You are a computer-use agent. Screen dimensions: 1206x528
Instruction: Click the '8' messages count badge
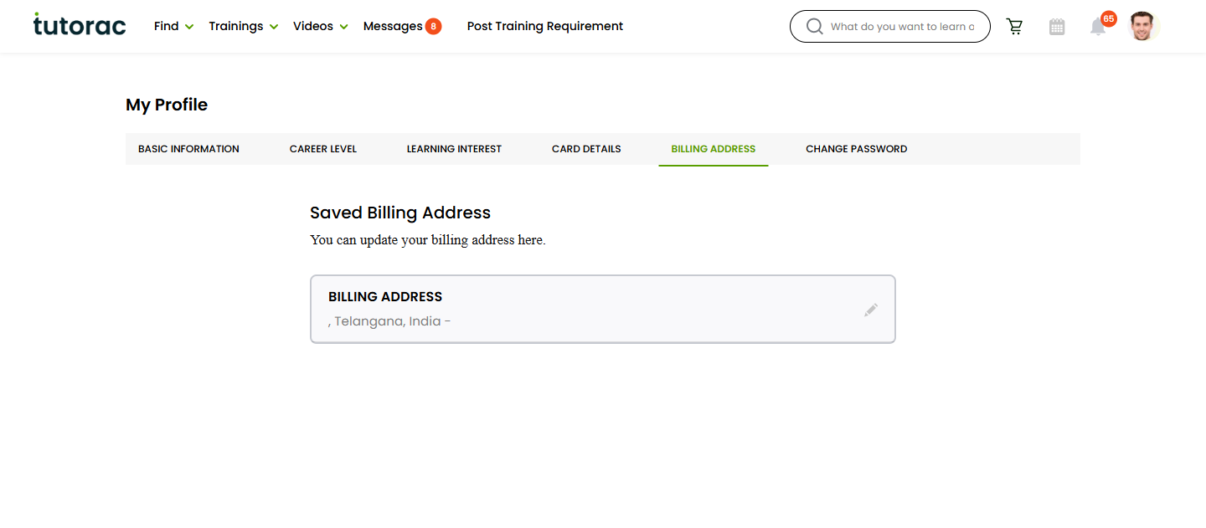[433, 26]
